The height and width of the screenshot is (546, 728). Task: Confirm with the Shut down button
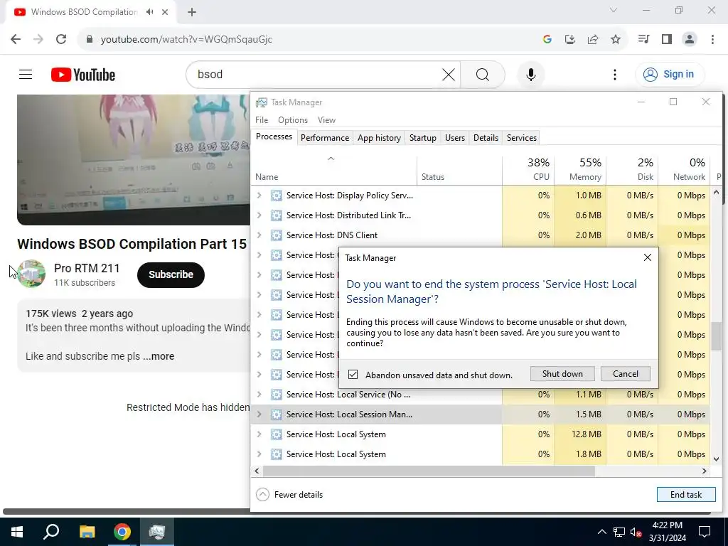[x=562, y=374]
